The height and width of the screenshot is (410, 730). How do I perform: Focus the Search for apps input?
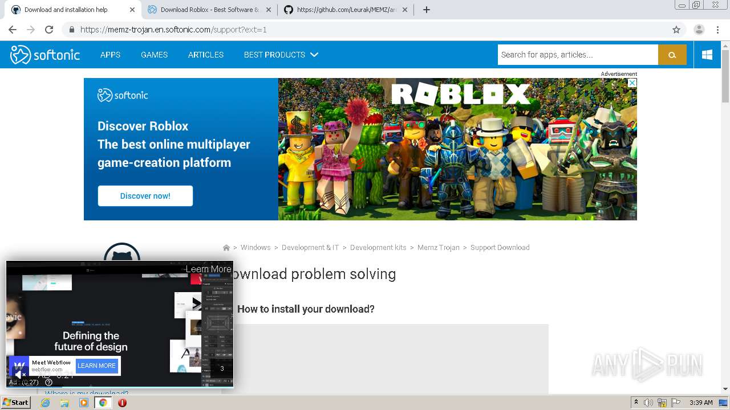click(578, 55)
